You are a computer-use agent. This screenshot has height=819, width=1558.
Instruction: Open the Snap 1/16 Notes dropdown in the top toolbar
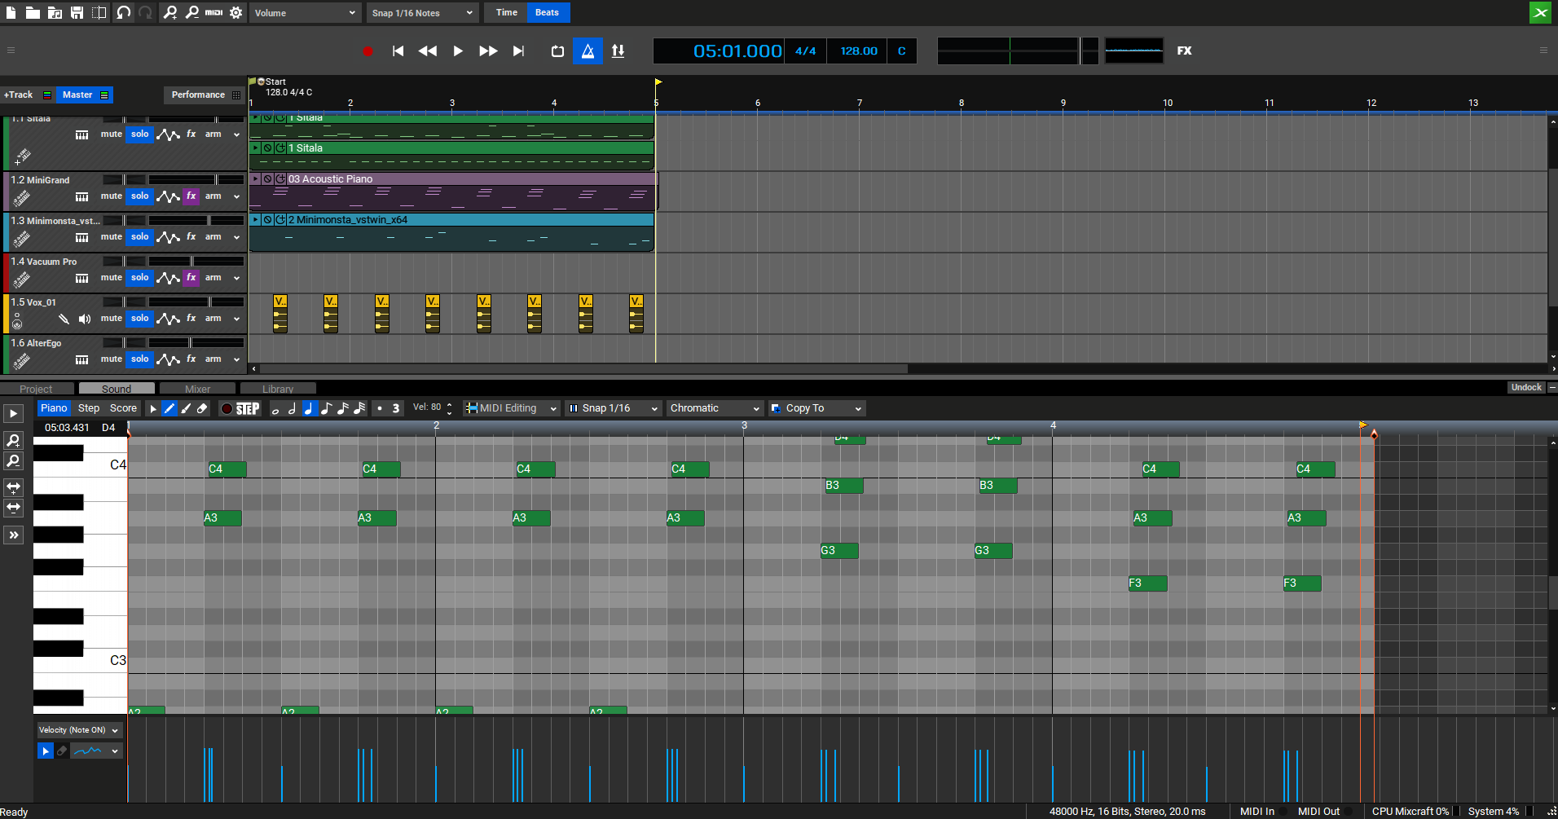[422, 13]
